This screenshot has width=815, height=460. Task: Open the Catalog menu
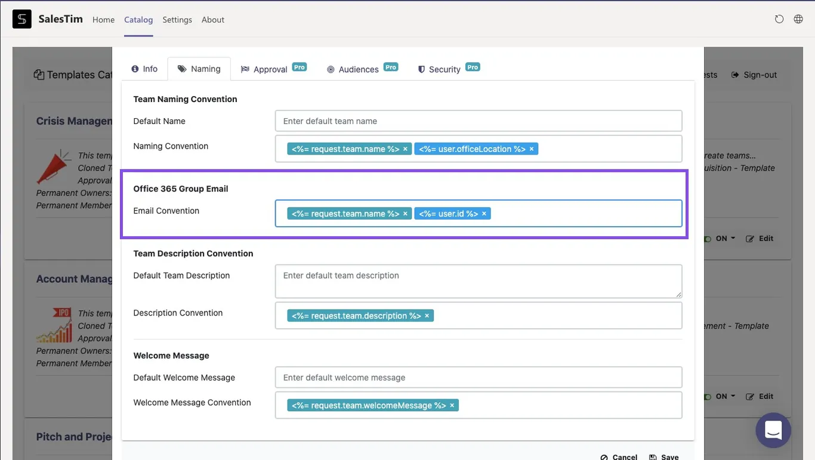138,20
